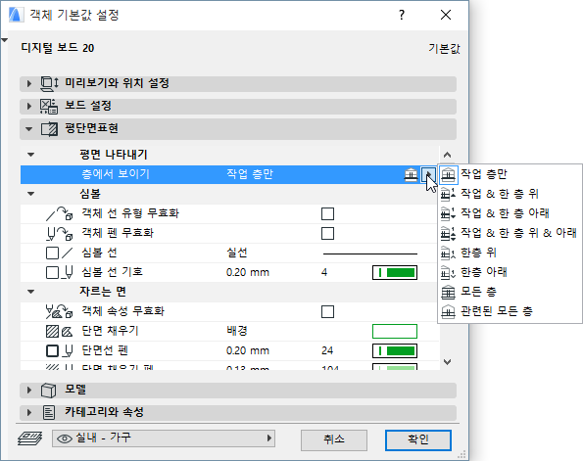Click the scroll down arrow in parameter list

(447, 362)
